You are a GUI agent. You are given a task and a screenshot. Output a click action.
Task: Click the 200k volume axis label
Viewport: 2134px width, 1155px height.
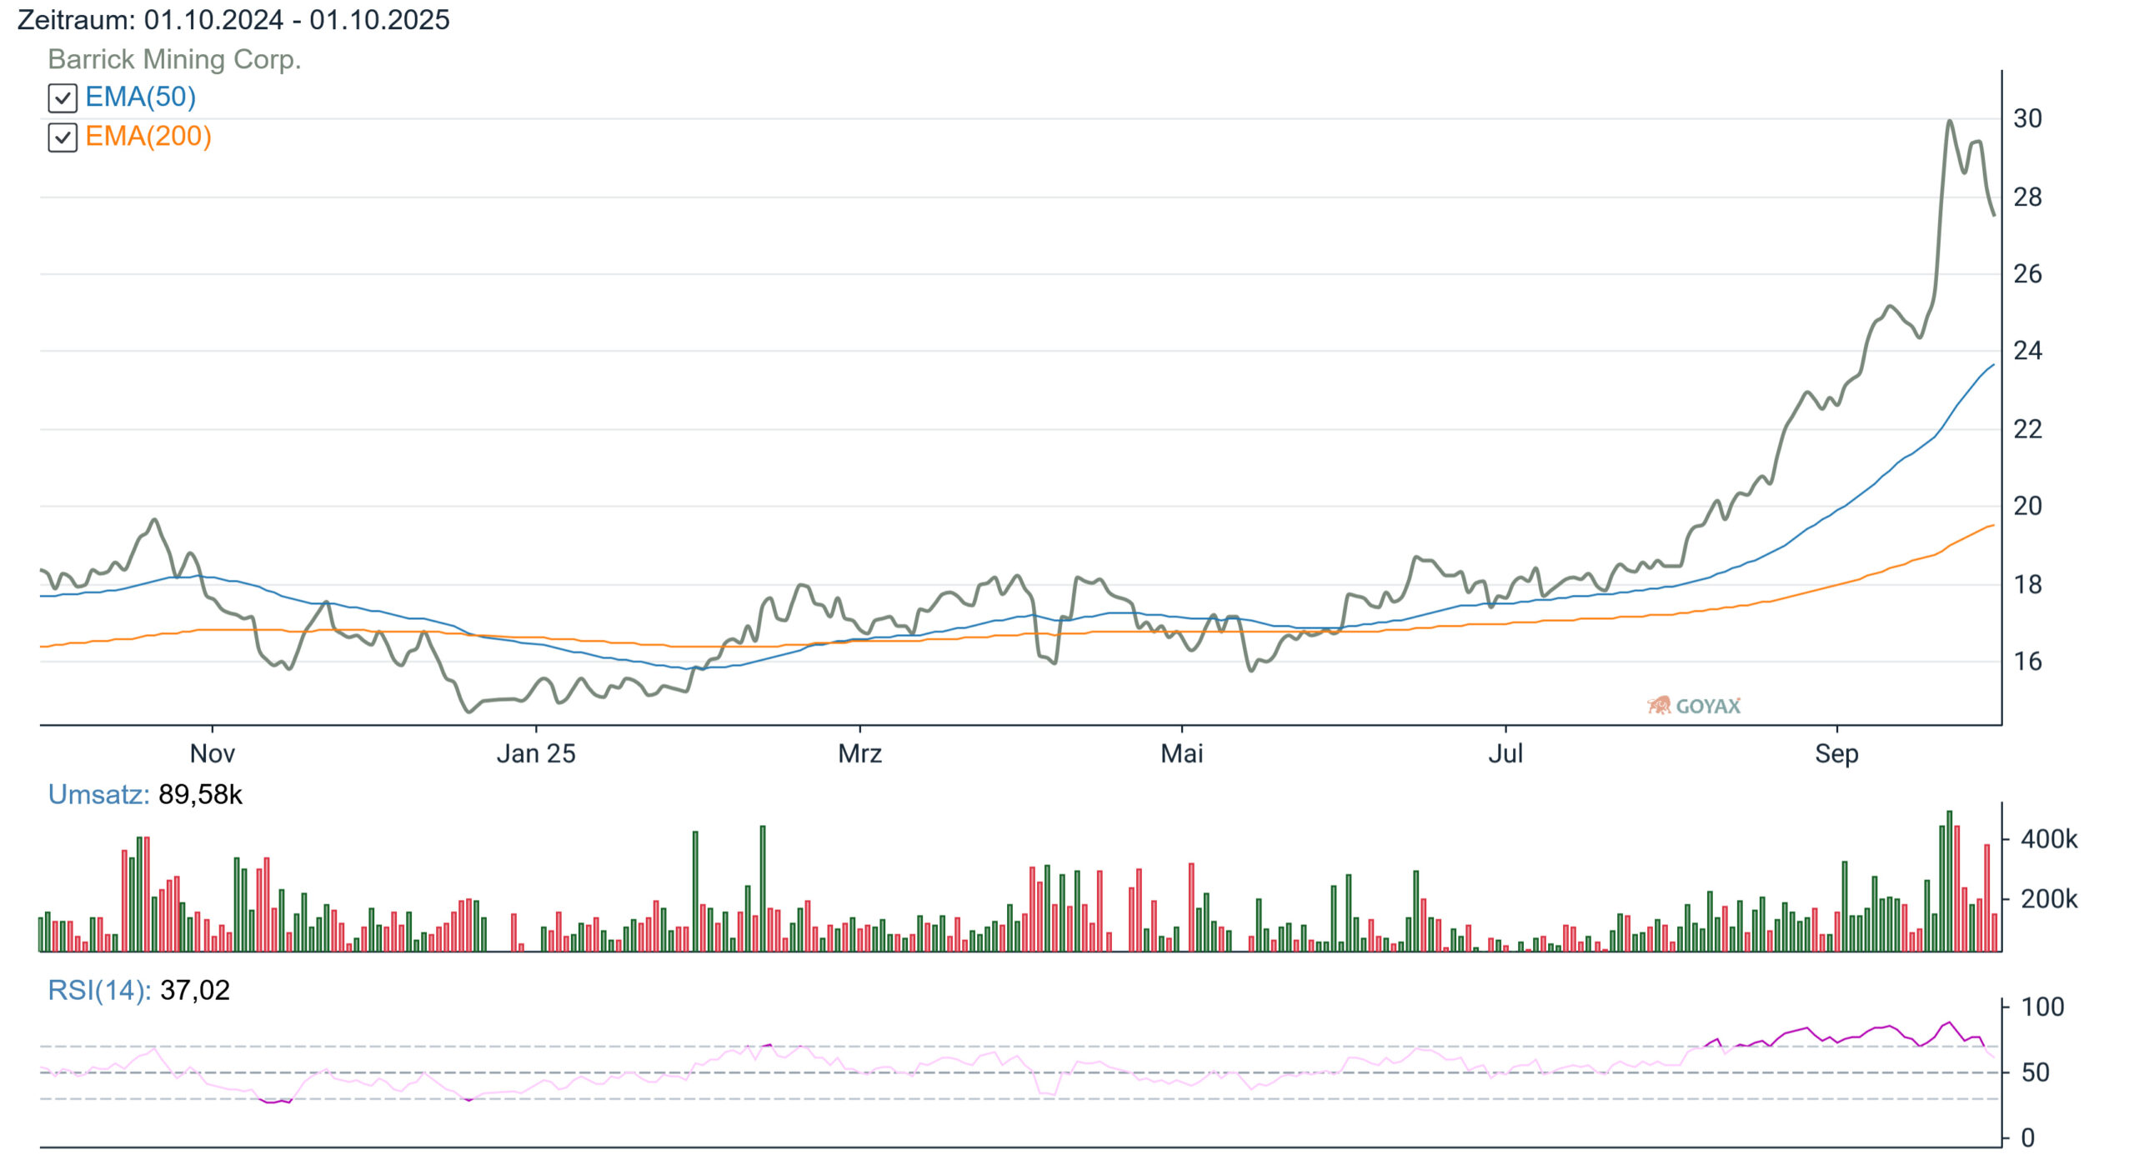coord(2049,899)
